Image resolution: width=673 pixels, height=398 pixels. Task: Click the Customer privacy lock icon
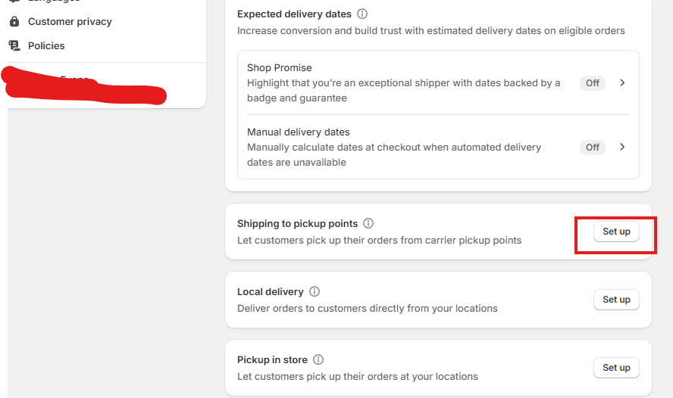coord(14,21)
